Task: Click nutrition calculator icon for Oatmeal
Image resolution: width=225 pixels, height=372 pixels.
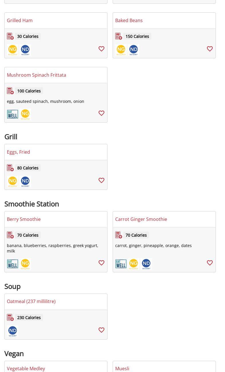Action: (10, 318)
